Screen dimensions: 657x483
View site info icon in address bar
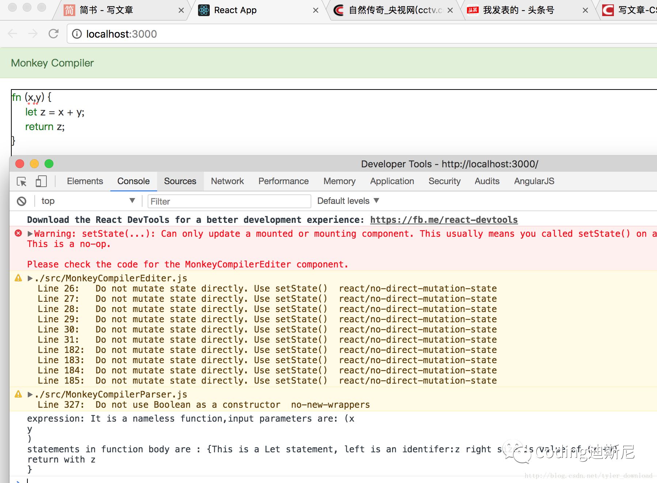point(77,34)
